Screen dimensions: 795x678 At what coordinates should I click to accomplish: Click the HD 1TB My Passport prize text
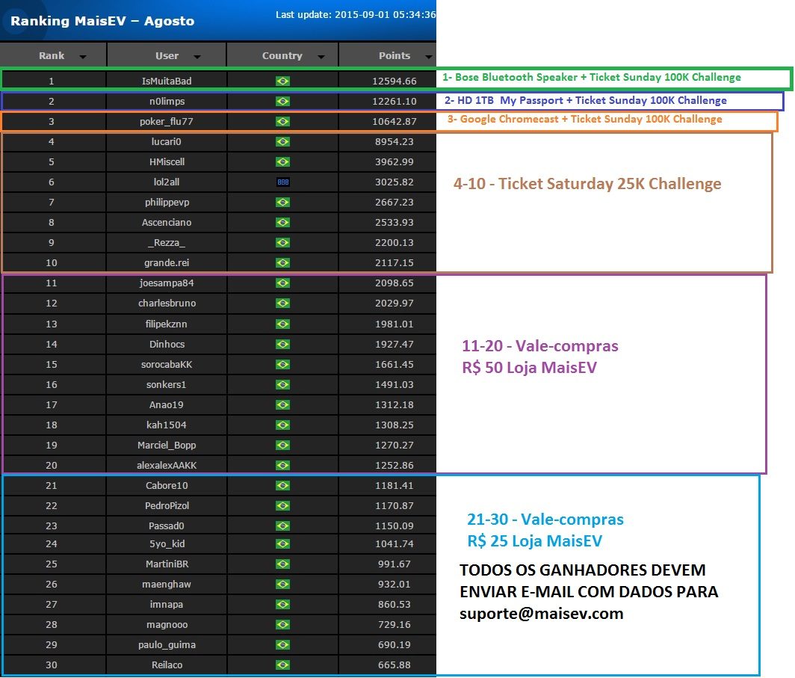pyautogui.click(x=586, y=100)
